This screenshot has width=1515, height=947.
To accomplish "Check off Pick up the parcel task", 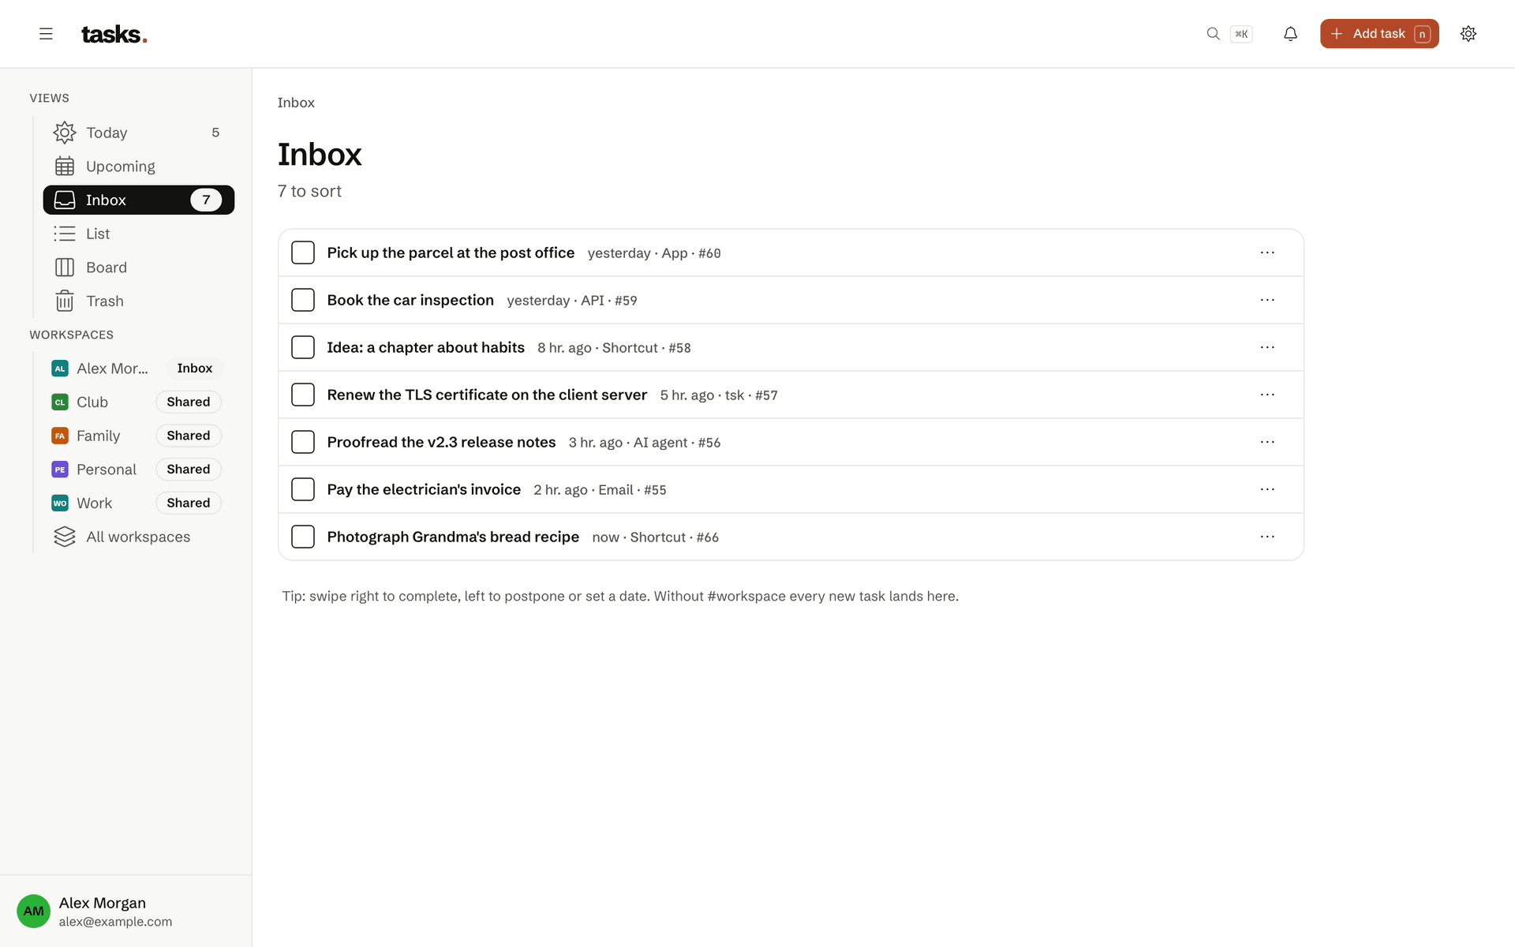I will pyautogui.click(x=303, y=253).
